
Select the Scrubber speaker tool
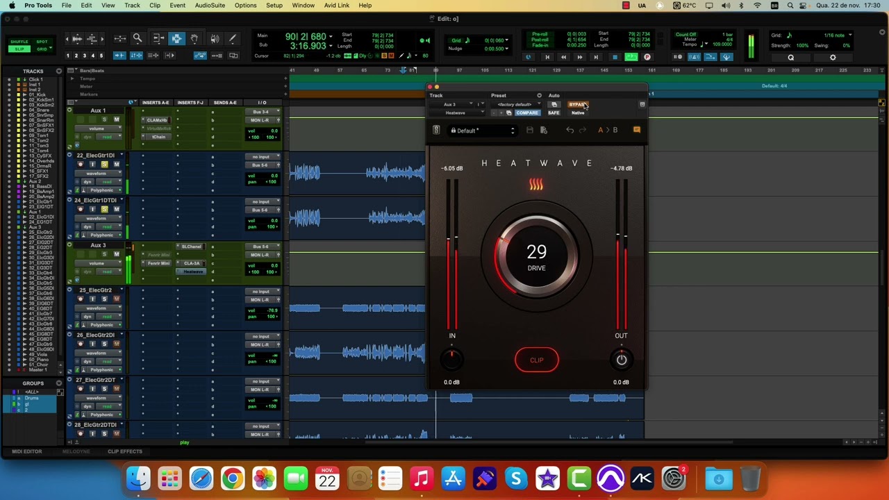pos(215,39)
